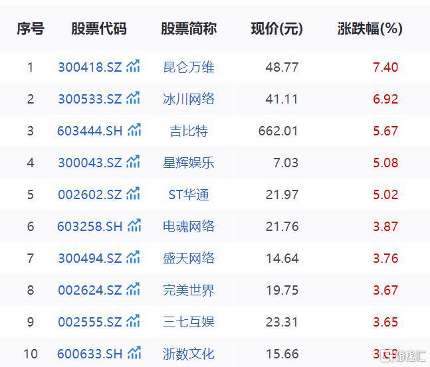Select change percentage 5.08
The height and width of the screenshot is (367, 430).
coord(385,163)
